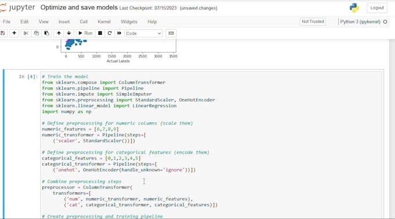Screen dimensions: 395x219
Task: Click the page vertical scrollbar
Action: tap(392, 129)
